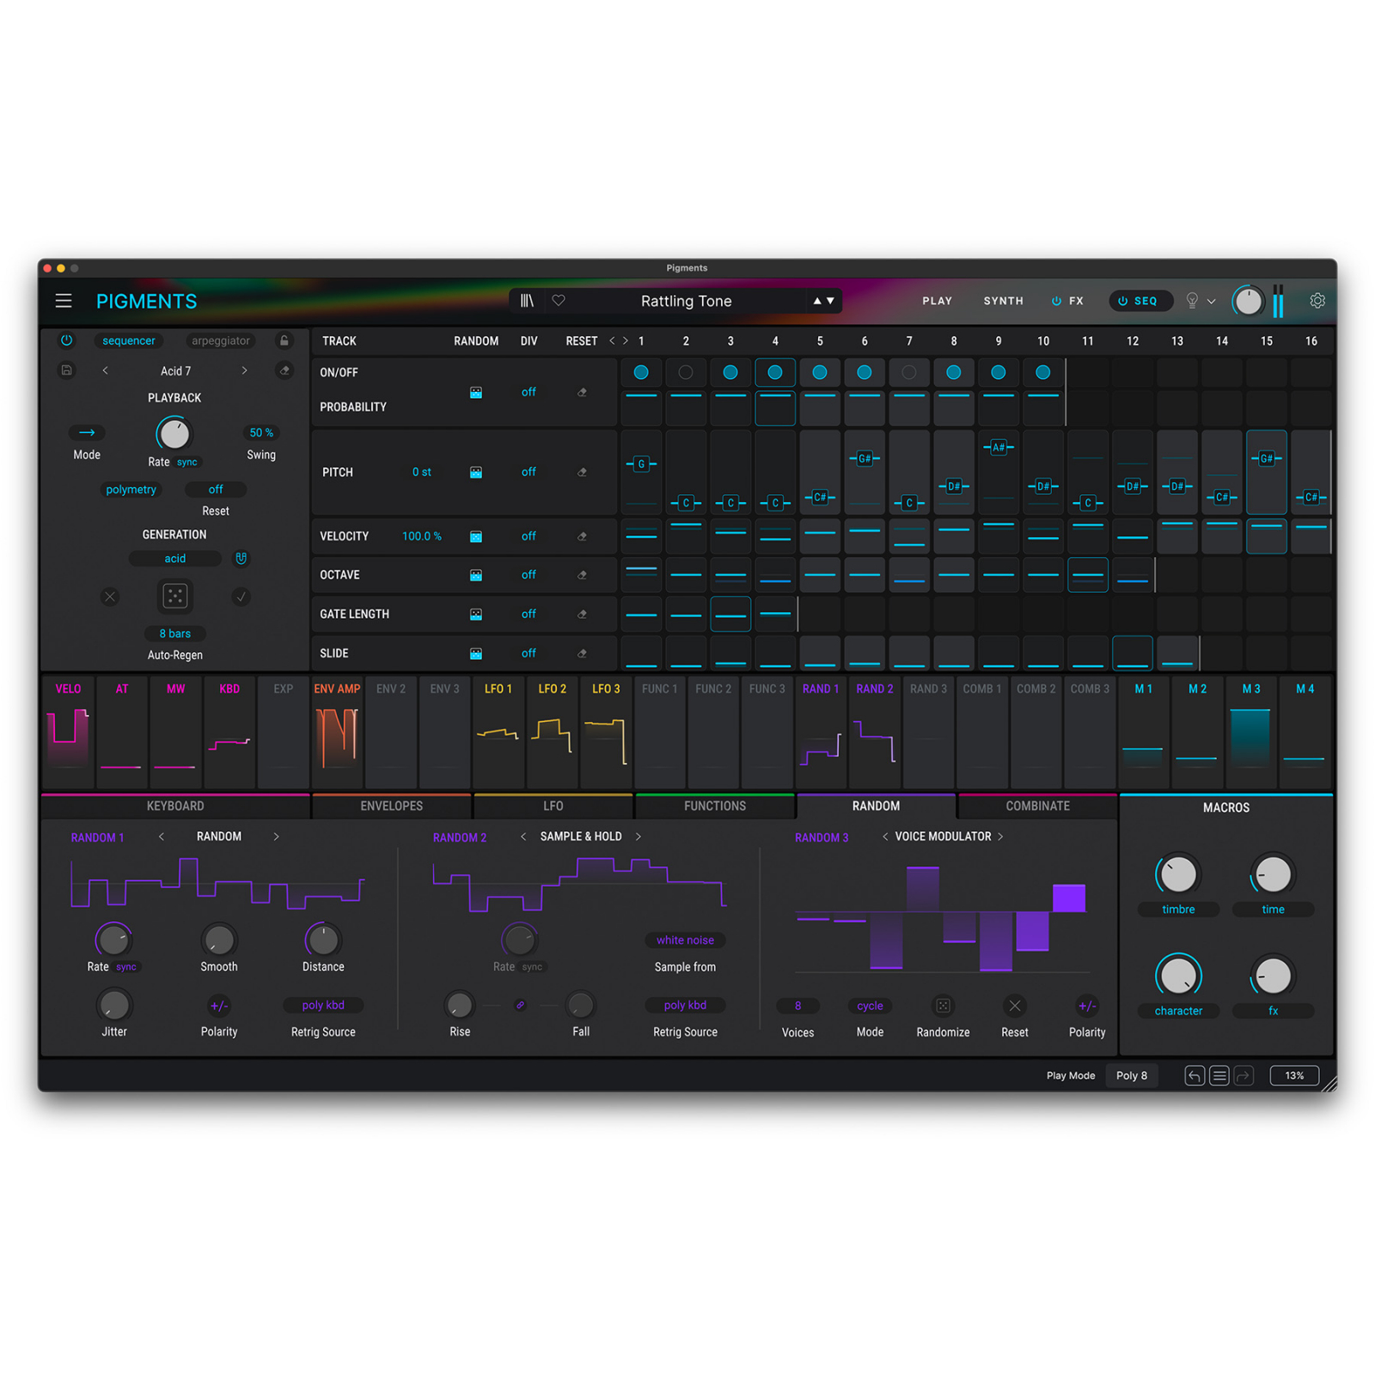Open the settings gear icon
Image resolution: width=1375 pixels, height=1375 pixels.
pyautogui.click(x=1317, y=301)
